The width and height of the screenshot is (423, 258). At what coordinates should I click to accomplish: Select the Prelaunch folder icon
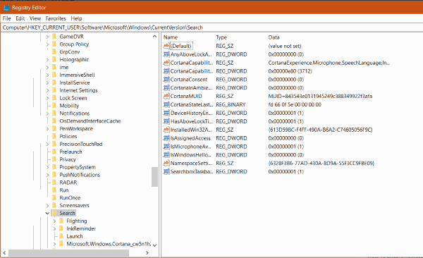pos(54,152)
